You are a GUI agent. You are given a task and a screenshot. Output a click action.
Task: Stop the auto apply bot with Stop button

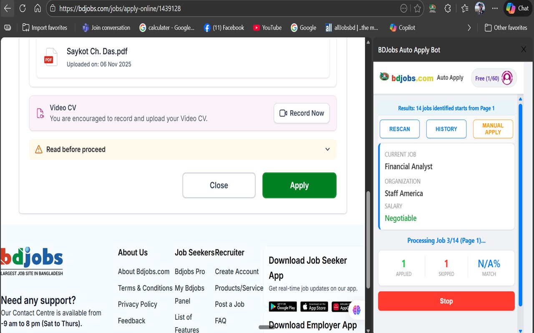(446, 301)
